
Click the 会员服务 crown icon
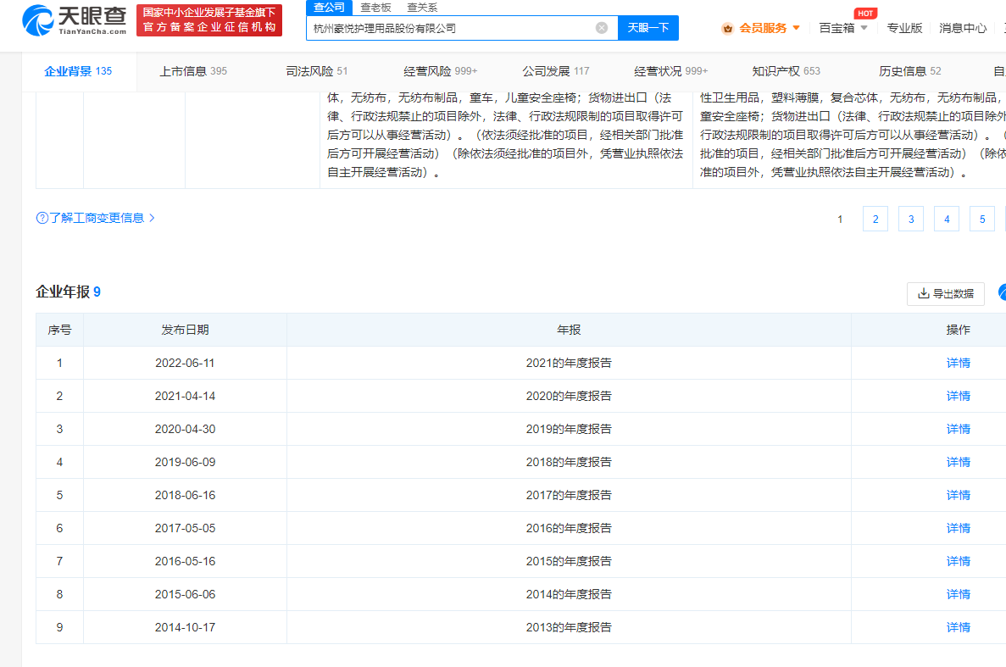[x=727, y=28]
